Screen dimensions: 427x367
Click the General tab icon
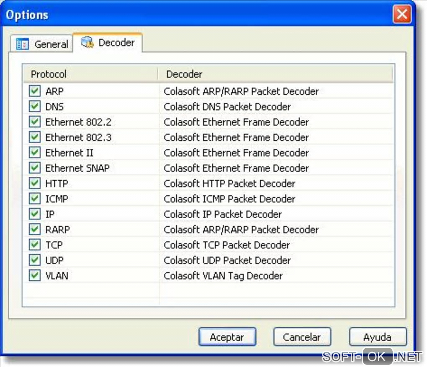(22, 44)
